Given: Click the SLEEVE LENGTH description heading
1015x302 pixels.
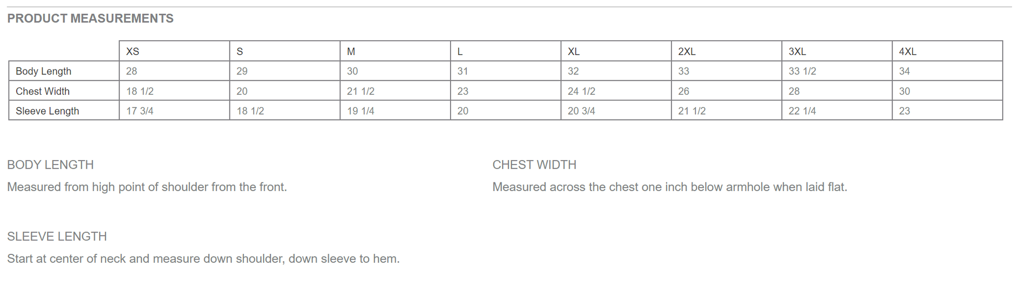Looking at the screenshot, I should (x=57, y=237).
